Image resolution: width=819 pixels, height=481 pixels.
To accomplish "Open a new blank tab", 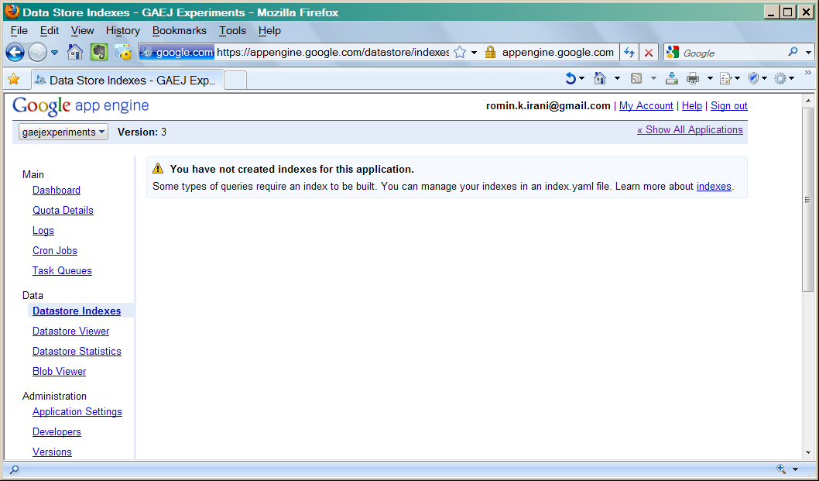I will tap(235, 81).
